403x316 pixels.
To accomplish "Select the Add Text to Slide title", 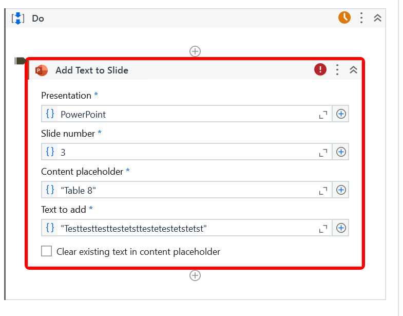I will [92, 70].
